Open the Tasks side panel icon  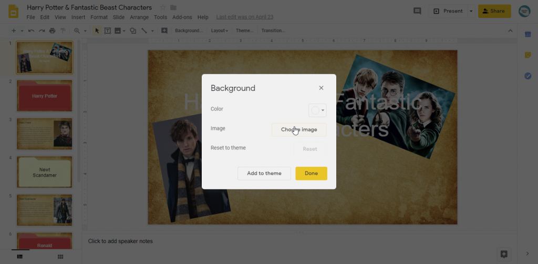[x=527, y=76]
